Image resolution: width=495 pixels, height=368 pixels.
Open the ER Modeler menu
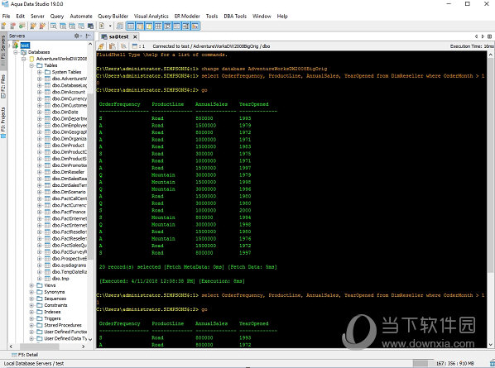pyautogui.click(x=187, y=16)
